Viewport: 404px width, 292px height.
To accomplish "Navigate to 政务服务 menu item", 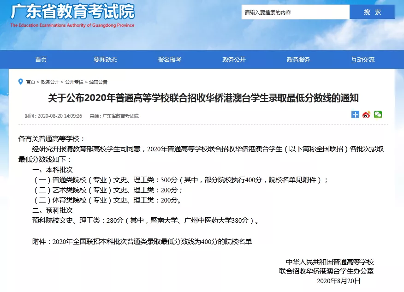I will click(298, 60).
